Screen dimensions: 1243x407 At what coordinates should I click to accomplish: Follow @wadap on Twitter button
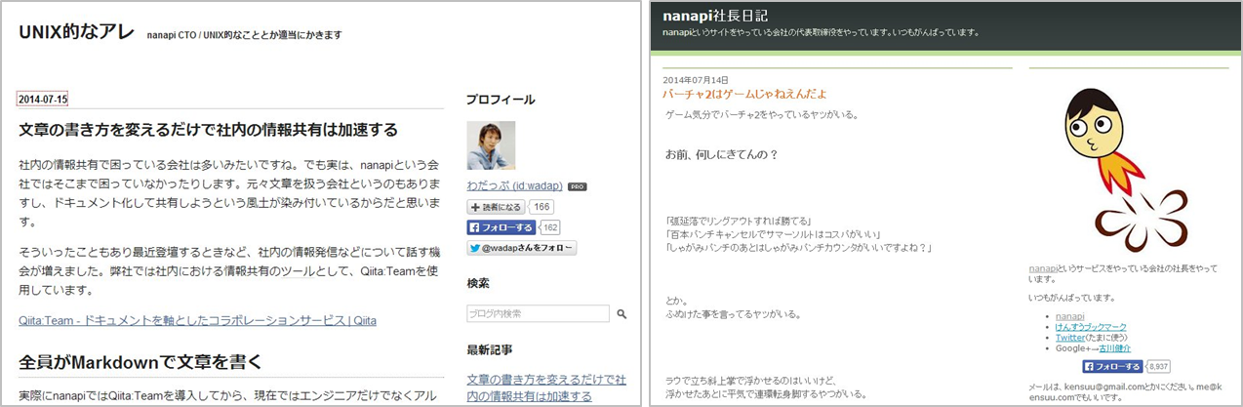point(521,248)
